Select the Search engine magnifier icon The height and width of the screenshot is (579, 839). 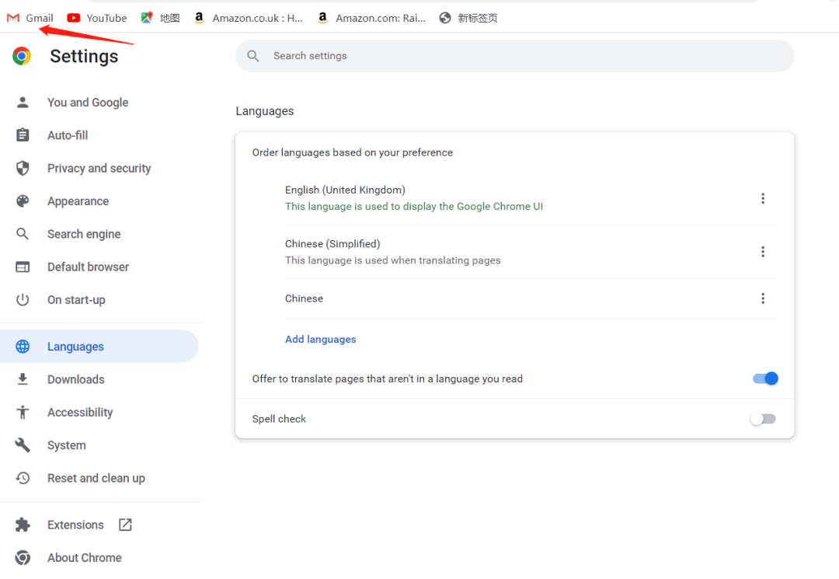tap(23, 233)
